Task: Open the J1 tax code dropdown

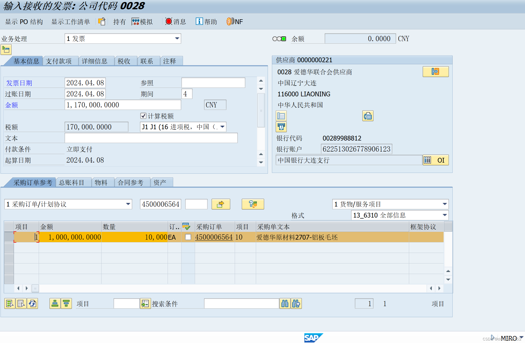Action: [222, 127]
